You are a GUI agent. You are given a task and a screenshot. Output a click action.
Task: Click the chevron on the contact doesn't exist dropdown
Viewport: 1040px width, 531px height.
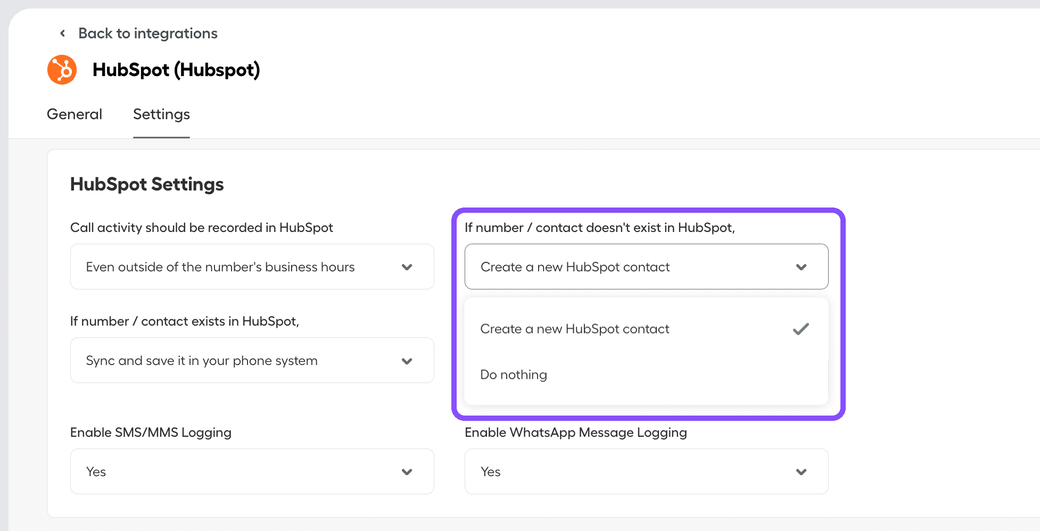click(x=802, y=267)
